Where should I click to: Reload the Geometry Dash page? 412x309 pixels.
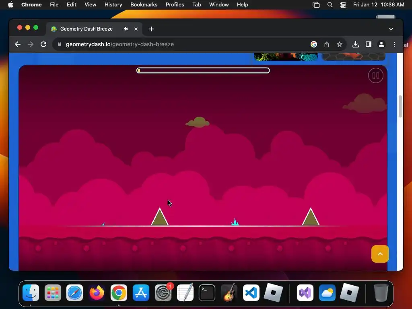(x=43, y=44)
